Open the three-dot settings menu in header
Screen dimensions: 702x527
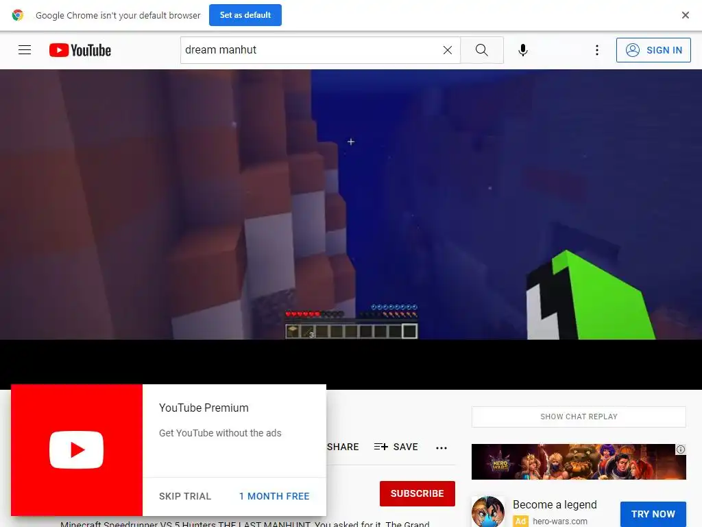597,50
